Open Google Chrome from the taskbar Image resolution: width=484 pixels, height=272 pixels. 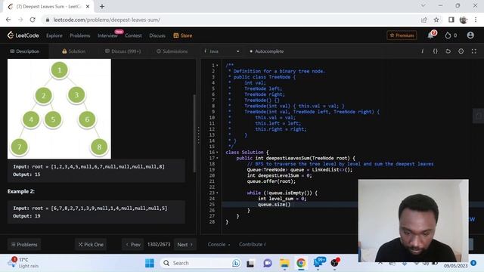[x=301, y=263]
